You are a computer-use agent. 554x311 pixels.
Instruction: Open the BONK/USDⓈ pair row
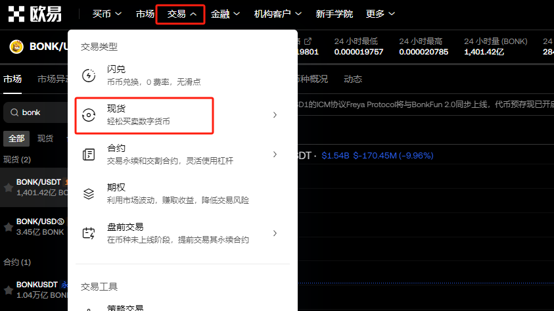(x=34, y=227)
